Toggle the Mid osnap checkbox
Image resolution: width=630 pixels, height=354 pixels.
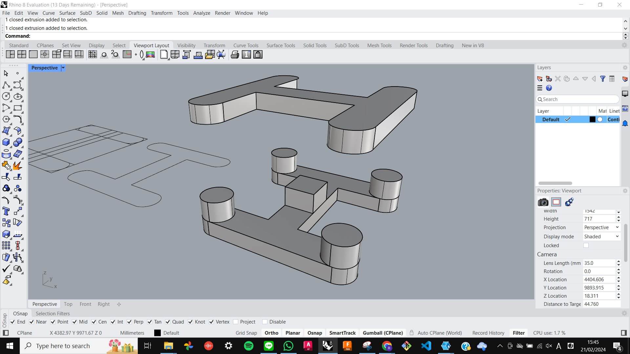coord(74,322)
